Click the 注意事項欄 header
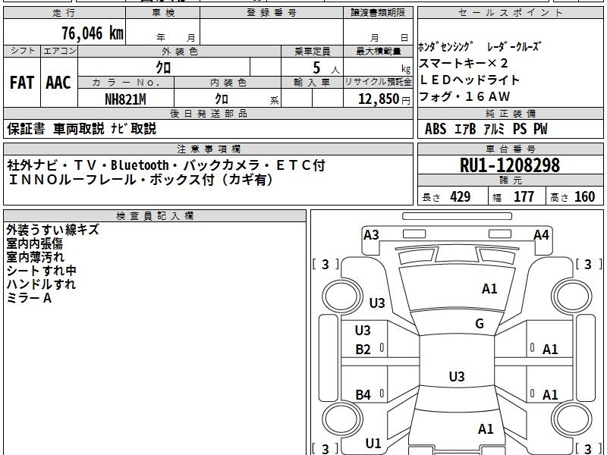This screenshot has height=455, width=607. point(208,149)
